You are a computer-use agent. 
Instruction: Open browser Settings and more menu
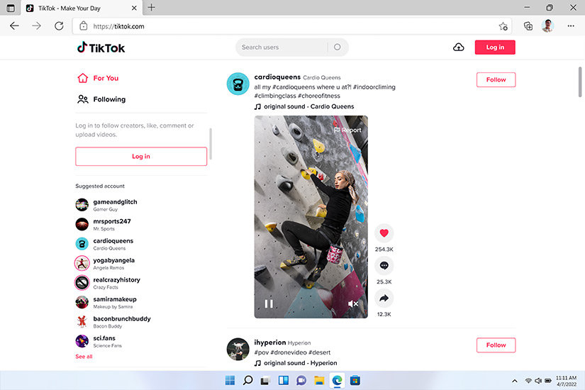click(571, 26)
